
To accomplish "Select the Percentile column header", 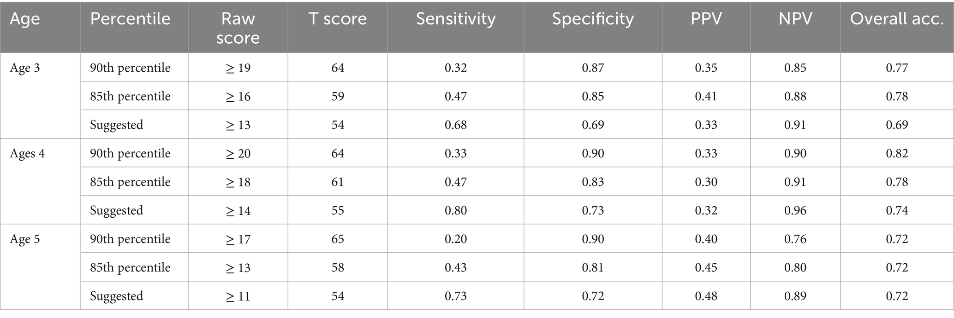I will [x=130, y=19].
